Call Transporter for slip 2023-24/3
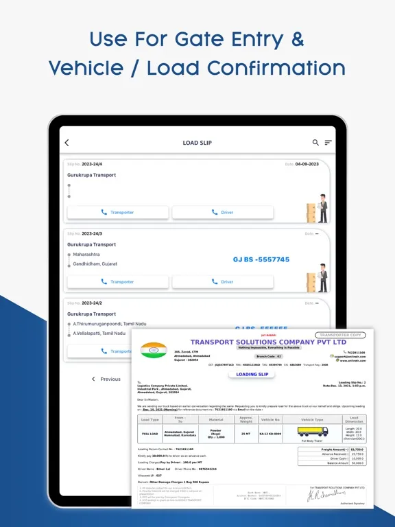Image resolution: width=395 pixels, height=527 pixels. pos(118,282)
